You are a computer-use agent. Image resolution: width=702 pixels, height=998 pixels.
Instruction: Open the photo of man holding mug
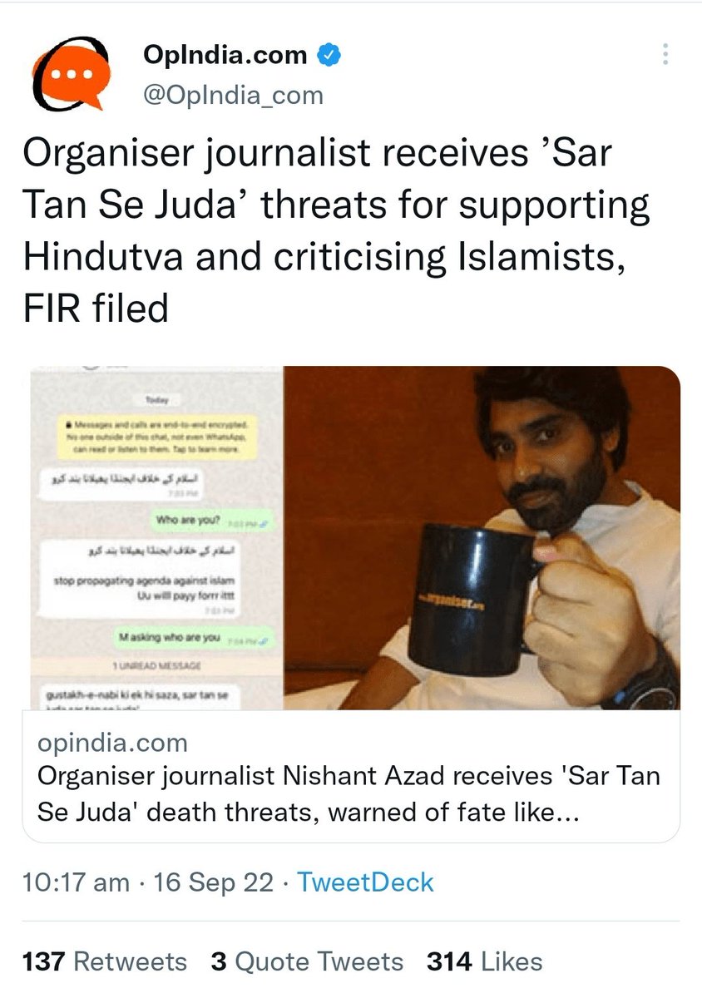tap(482, 538)
